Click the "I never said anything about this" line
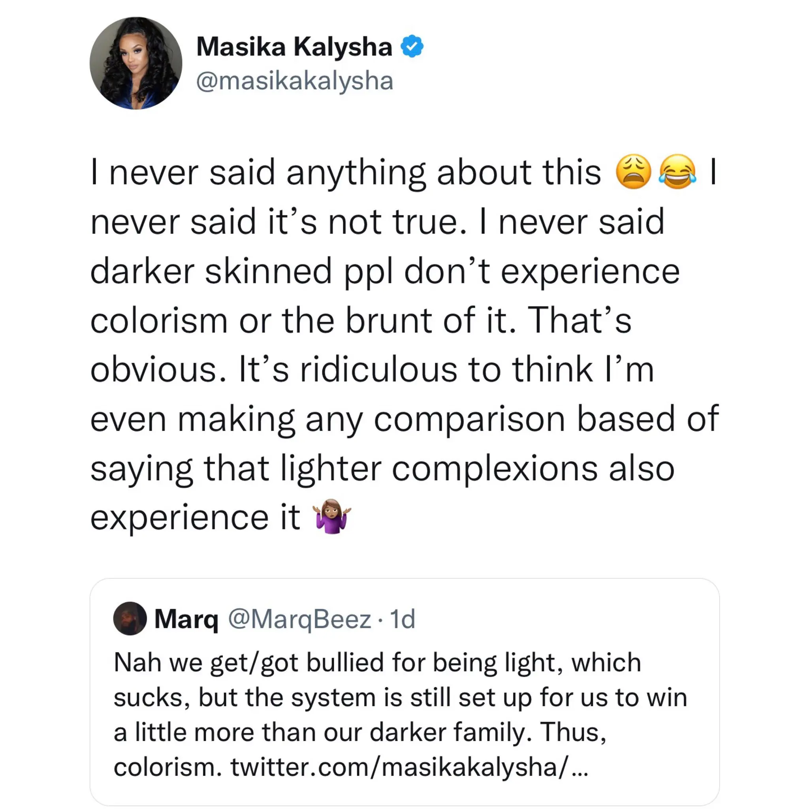Viewport: 809px width, 809px height. pos(346,172)
